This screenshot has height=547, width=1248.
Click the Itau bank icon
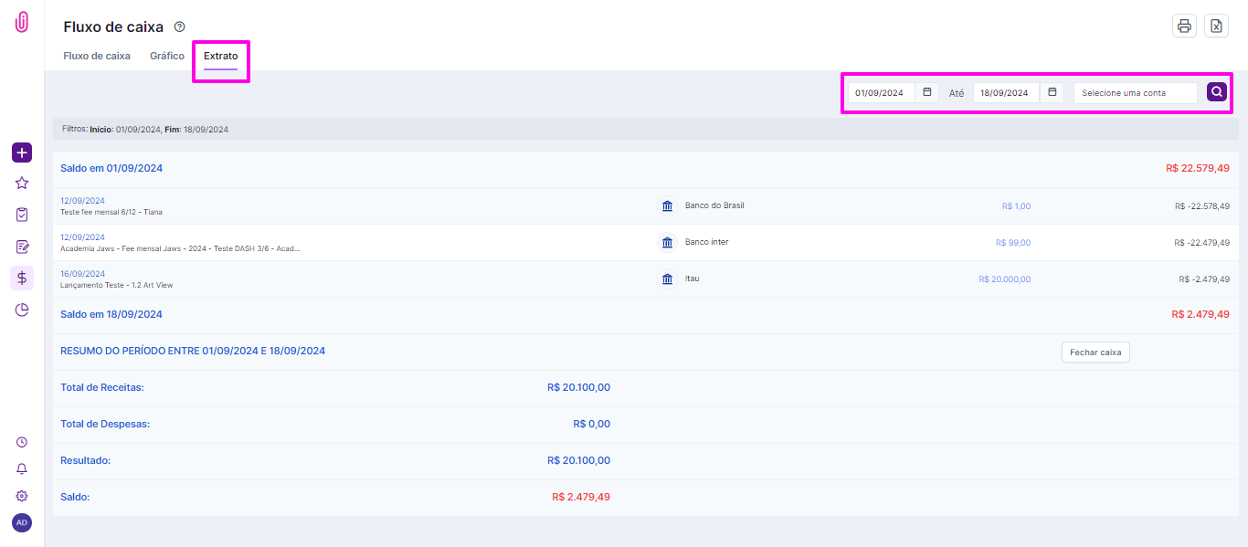point(667,279)
